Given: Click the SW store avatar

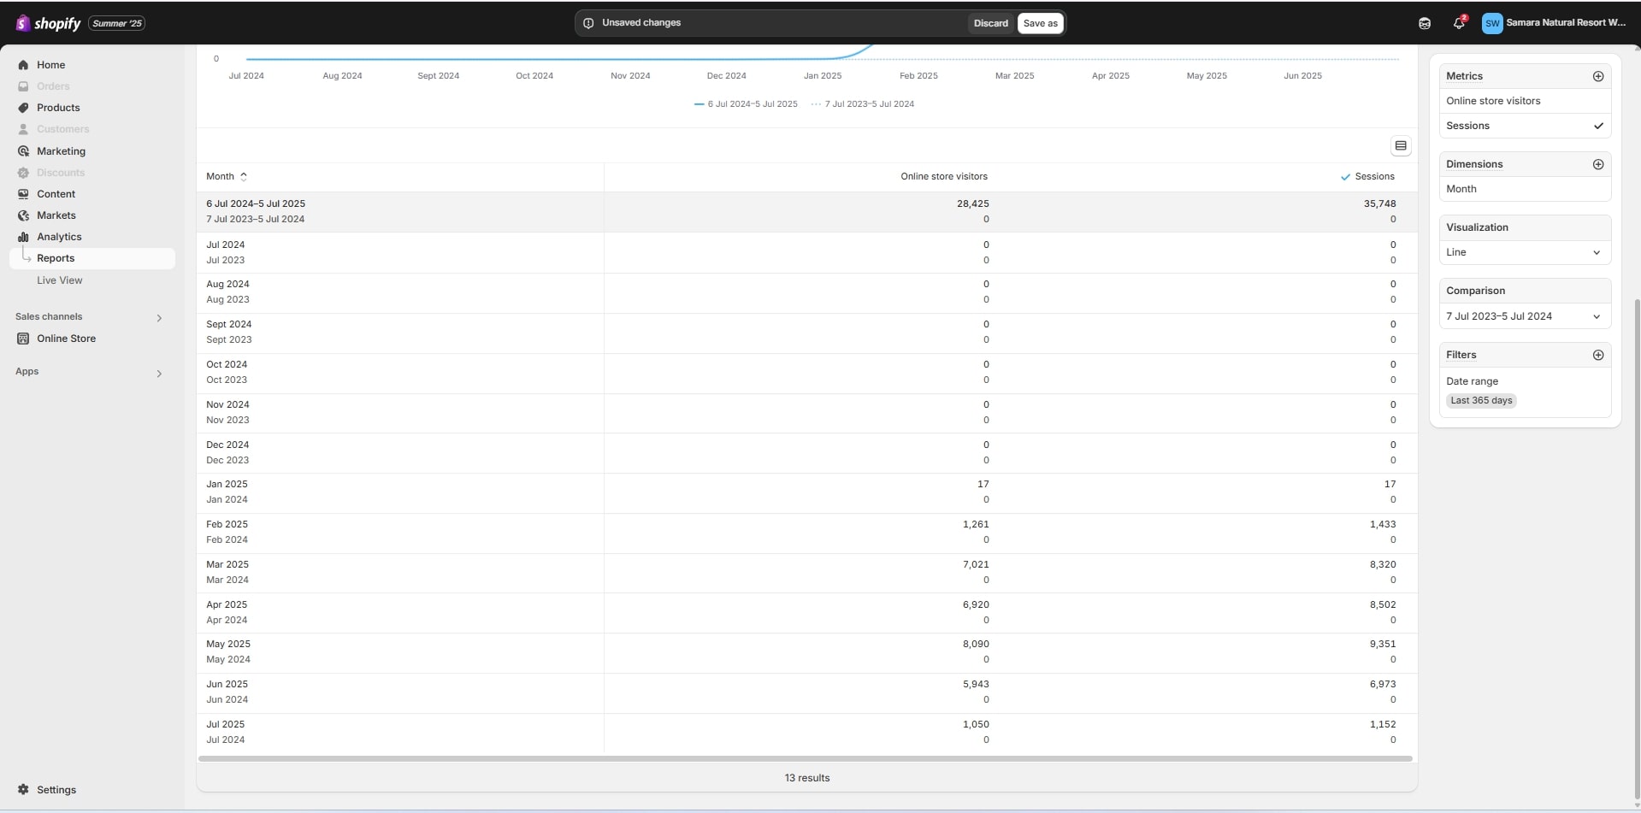Looking at the screenshot, I should [x=1492, y=23].
